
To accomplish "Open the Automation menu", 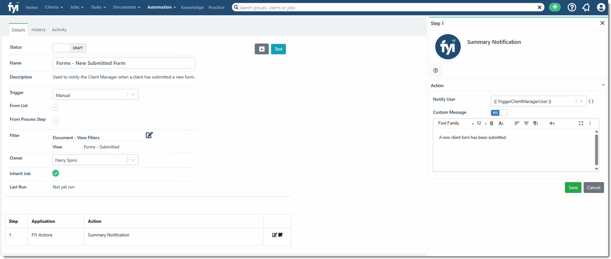I will click(162, 7).
